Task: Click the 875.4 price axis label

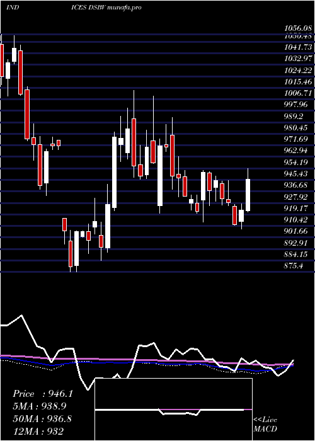Action: (295, 265)
